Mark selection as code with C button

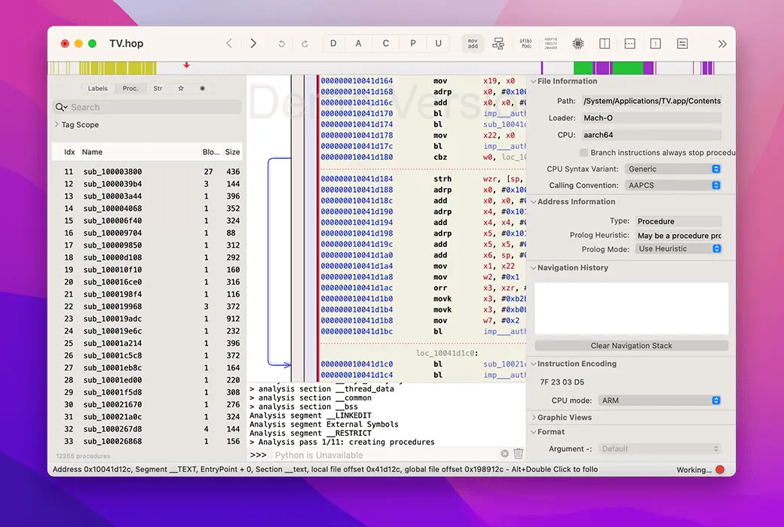385,44
